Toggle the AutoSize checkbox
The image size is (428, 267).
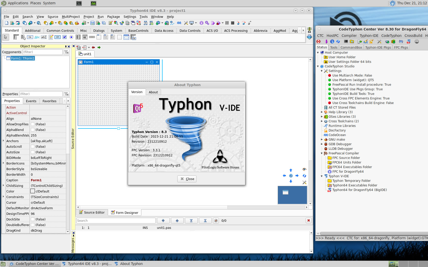pos(33,152)
